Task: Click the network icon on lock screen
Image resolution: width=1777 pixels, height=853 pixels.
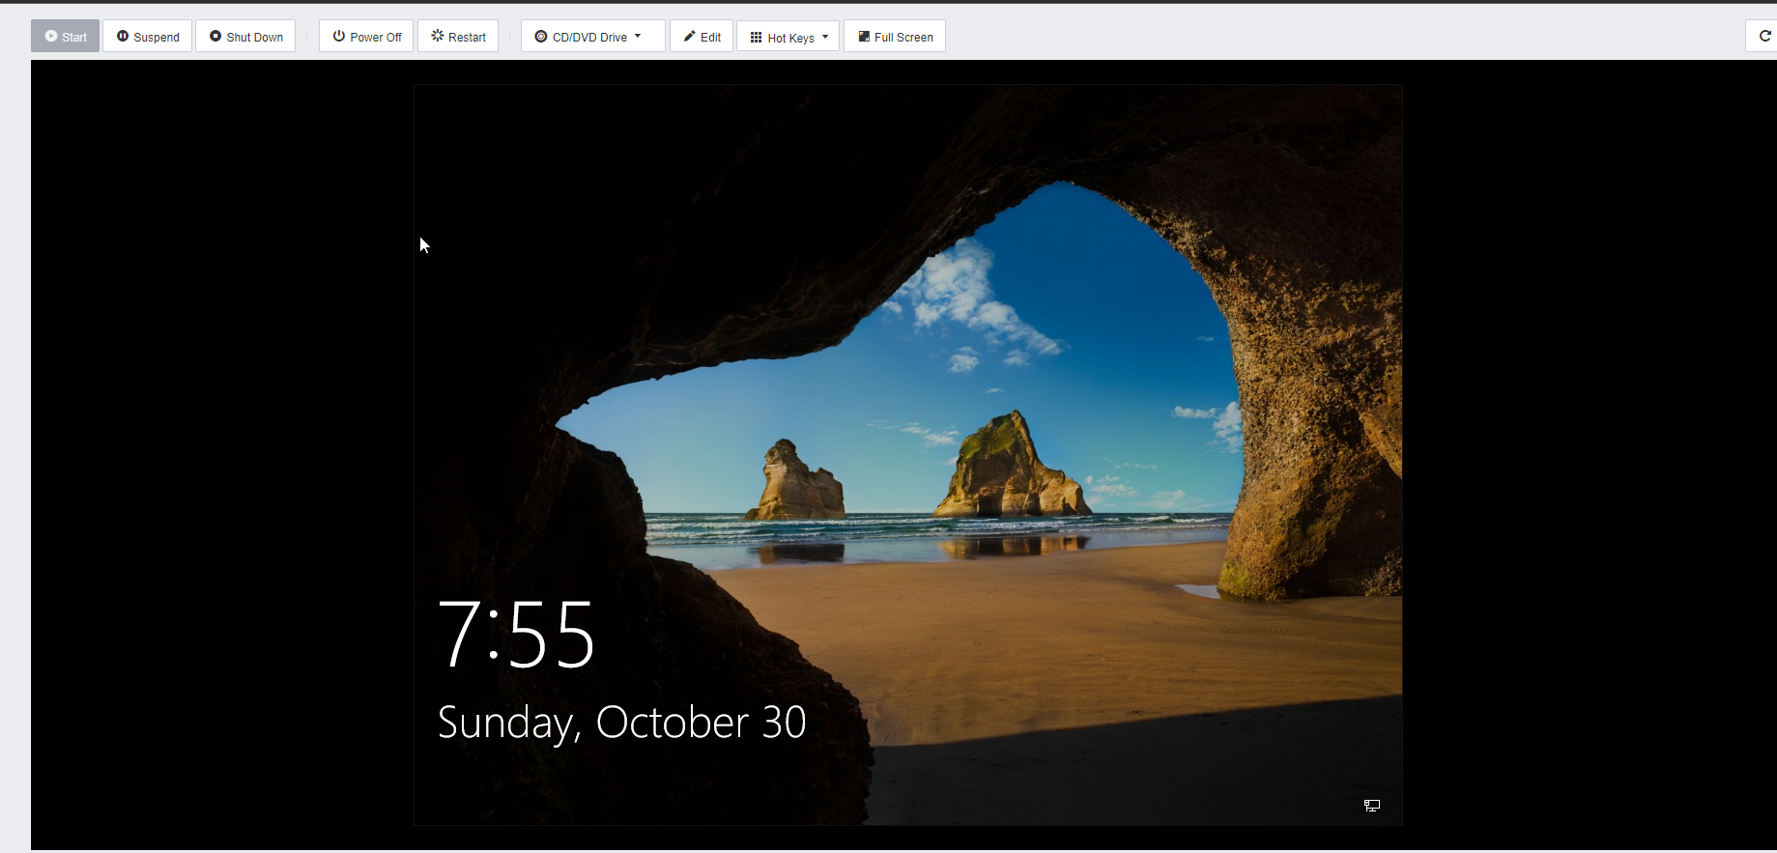Action: click(1372, 805)
